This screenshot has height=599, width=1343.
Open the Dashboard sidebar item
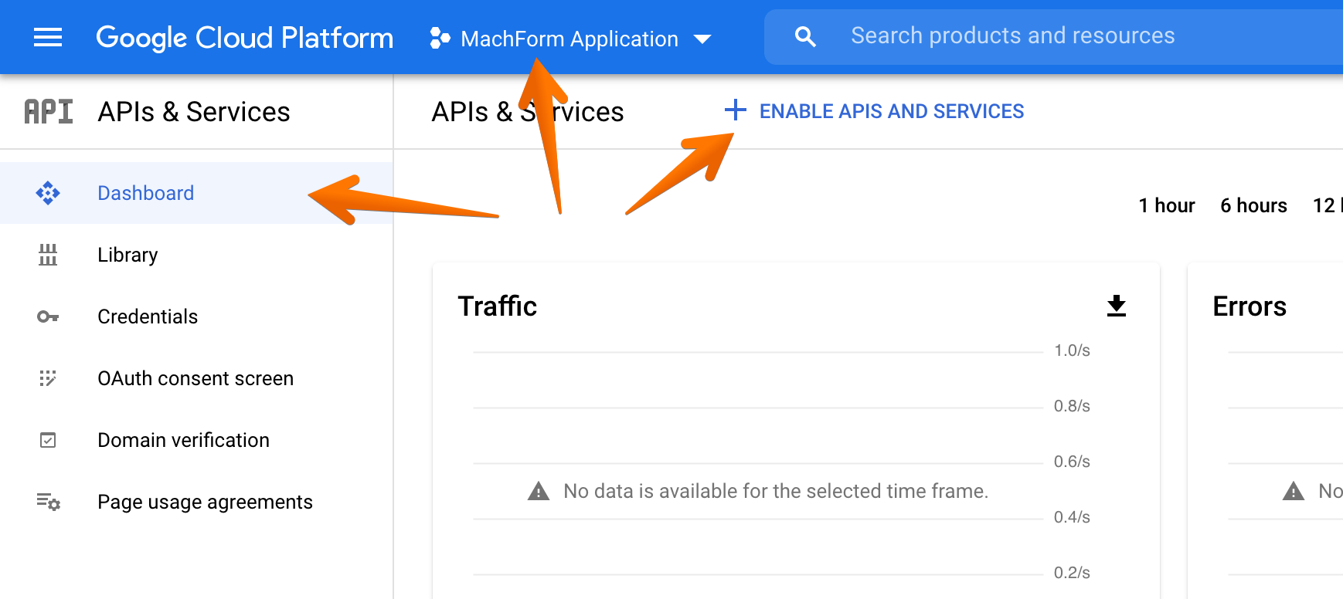coord(196,193)
